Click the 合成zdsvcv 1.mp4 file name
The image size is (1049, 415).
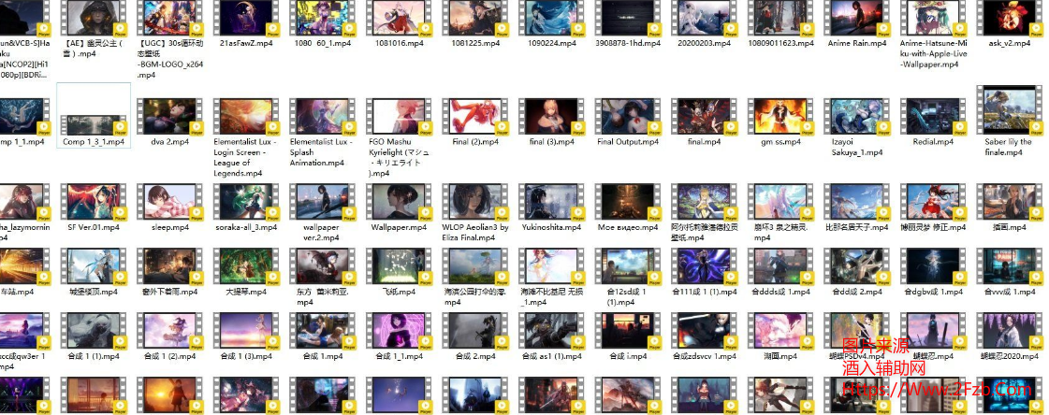click(x=705, y=356)
